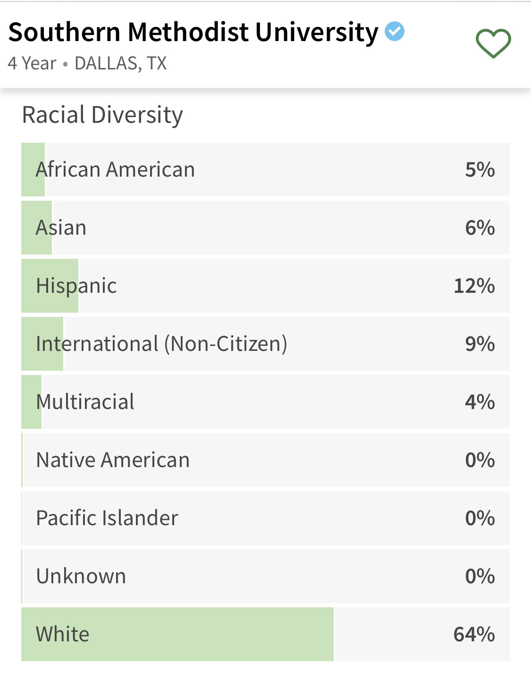Click the 9% value for International
531x690 pixels.
click(480, 344)
